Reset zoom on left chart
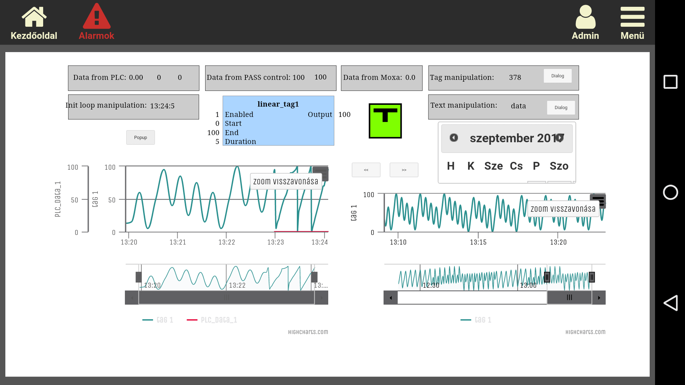The width and height of the screenshot is (685, 385). [x=286, y=181]
